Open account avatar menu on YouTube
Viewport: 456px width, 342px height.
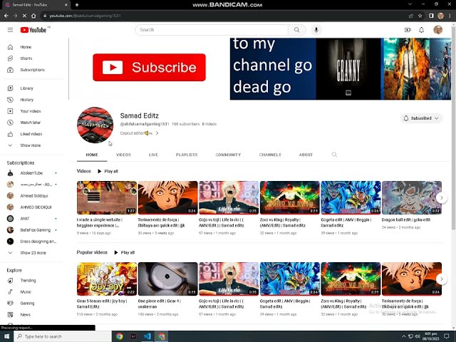point(438,30)
